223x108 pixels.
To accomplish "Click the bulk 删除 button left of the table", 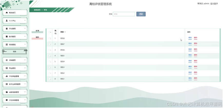I will point(37,38).
